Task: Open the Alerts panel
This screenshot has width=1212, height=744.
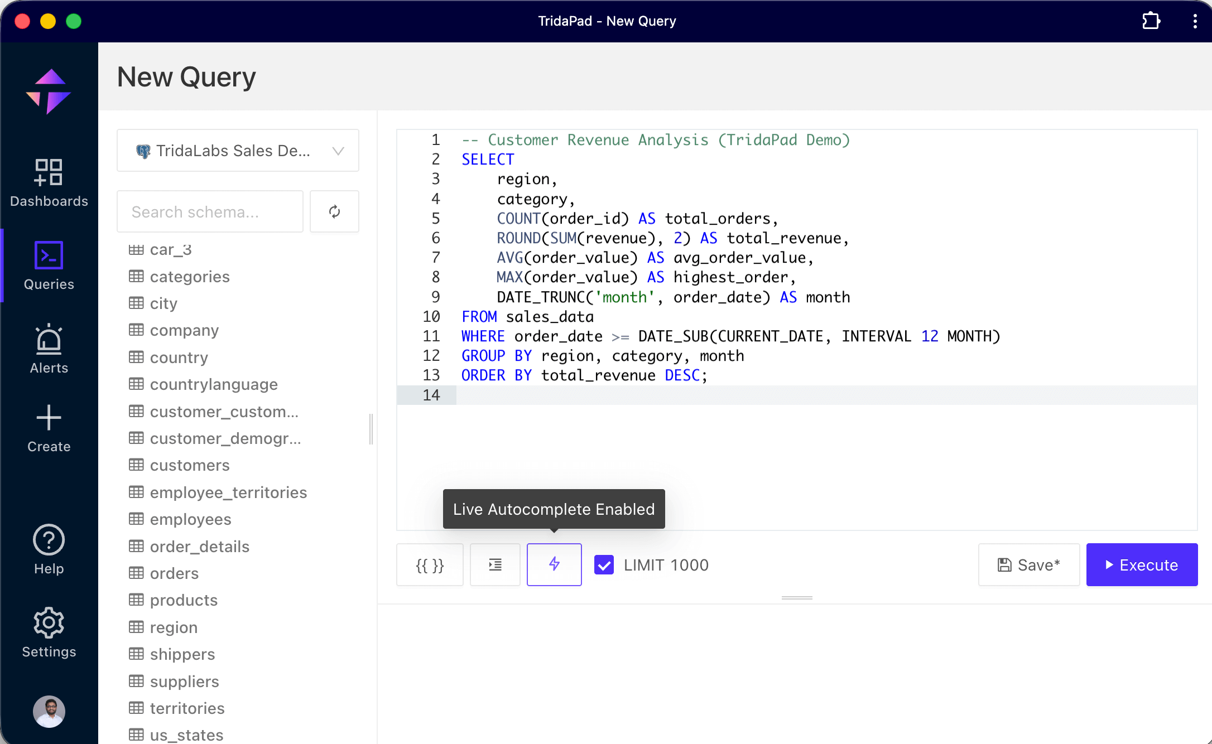Action: tap(49, 349)
